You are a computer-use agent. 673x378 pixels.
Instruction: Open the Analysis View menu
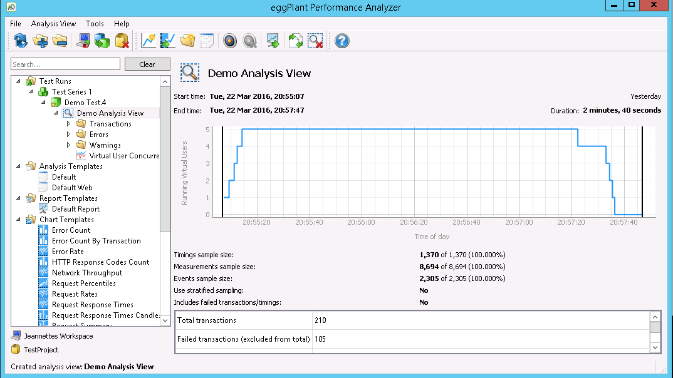pyautogui.click(x=53, y=24)
